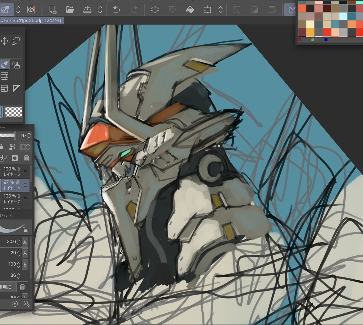
Task: Select the spray decoration tool
Action: click(16, 64)
